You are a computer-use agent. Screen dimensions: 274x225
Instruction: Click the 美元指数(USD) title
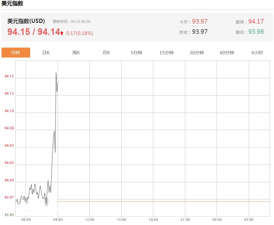pyautogui.click(x=26, y=21)
